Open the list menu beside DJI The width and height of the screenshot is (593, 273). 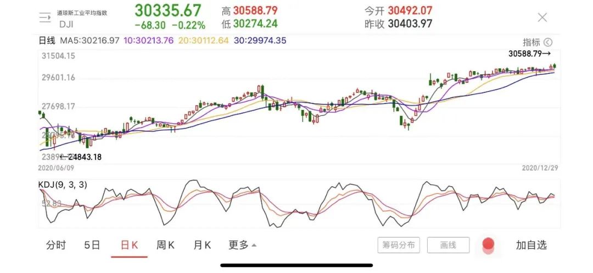(x=45, y=18)
